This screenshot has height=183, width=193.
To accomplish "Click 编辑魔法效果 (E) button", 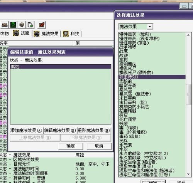I will point(60,131).
